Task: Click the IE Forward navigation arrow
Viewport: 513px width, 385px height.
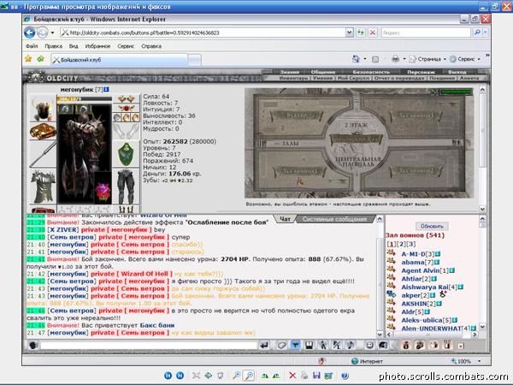Action: coord(43,33)
